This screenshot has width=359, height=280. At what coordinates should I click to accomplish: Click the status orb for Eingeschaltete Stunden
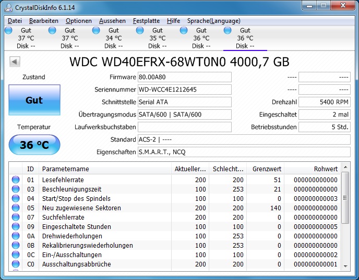(x=16, y=226)
